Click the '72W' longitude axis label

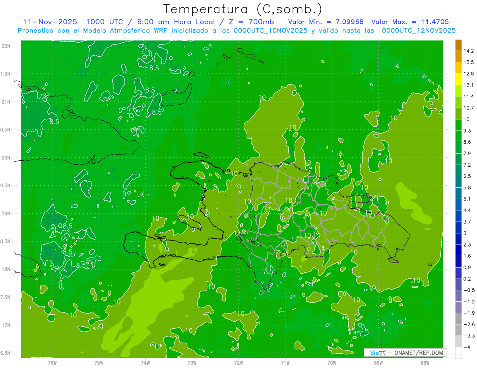(238, 362)
